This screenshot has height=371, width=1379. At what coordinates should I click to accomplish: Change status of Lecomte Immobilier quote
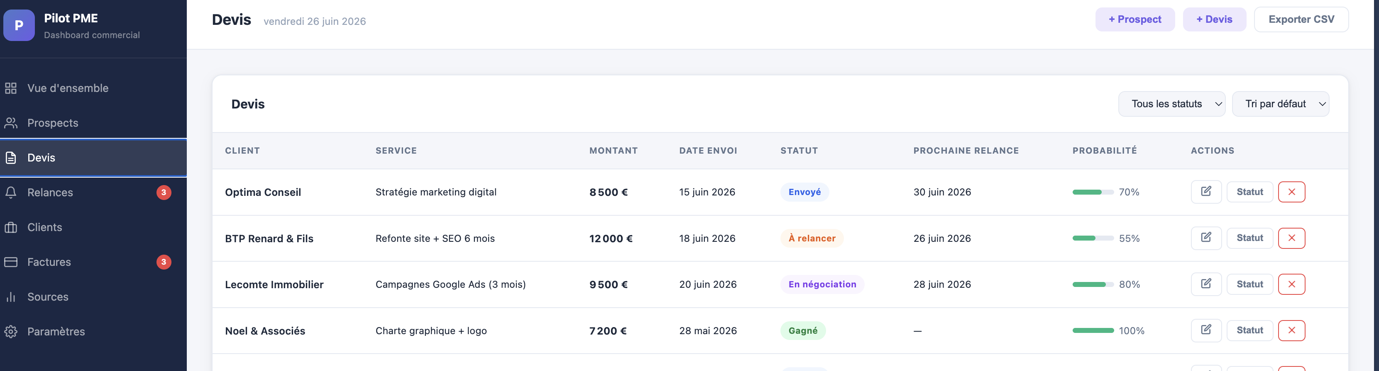(1250, 284)
